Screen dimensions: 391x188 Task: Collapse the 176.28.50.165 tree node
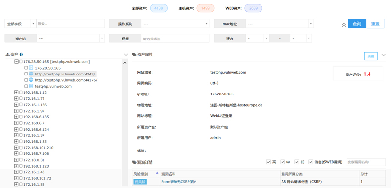16,61
